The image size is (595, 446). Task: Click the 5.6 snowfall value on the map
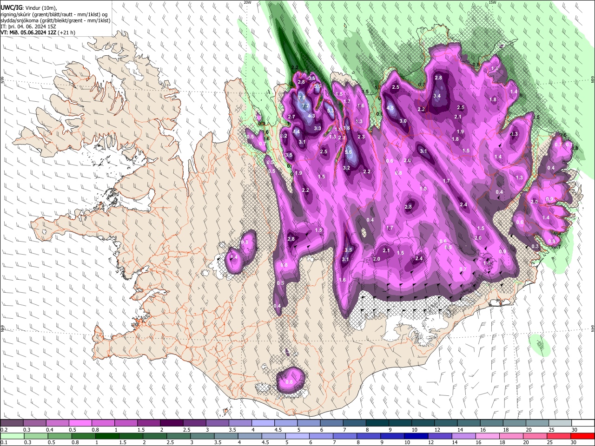pyautogui.click(x=349, y=152)
